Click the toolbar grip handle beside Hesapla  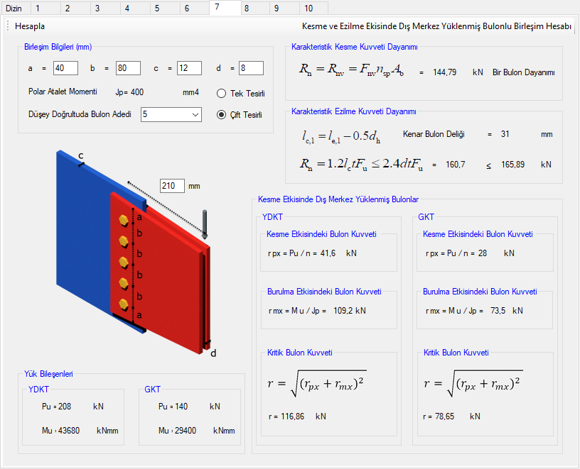7,26
